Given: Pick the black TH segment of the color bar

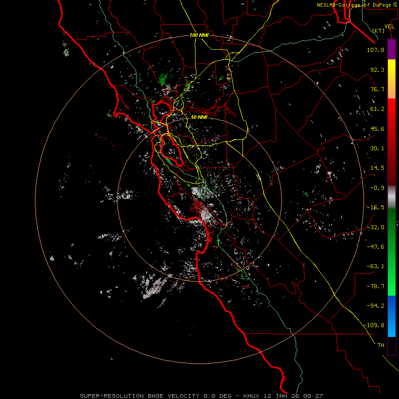Looking at the screenshot, I should 391,346.
